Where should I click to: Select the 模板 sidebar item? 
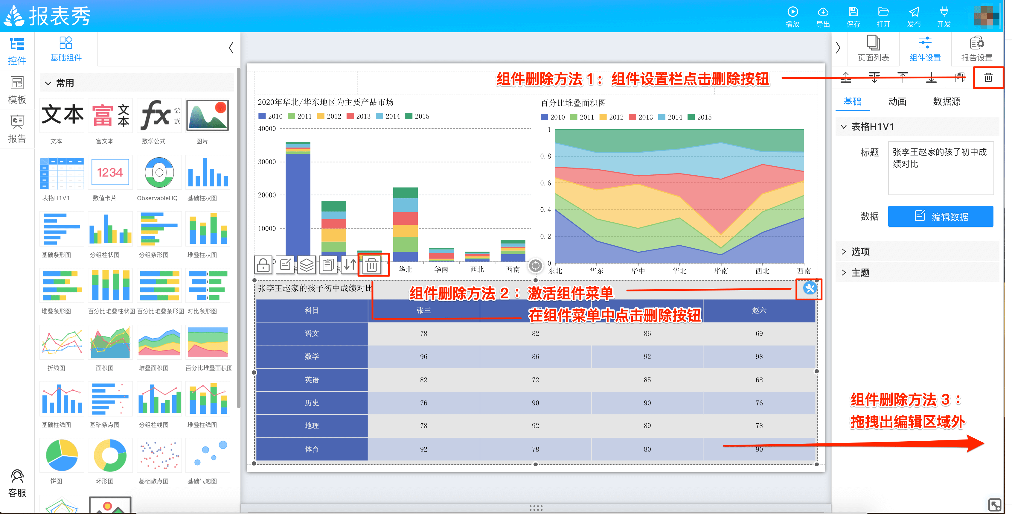(17, 90)
